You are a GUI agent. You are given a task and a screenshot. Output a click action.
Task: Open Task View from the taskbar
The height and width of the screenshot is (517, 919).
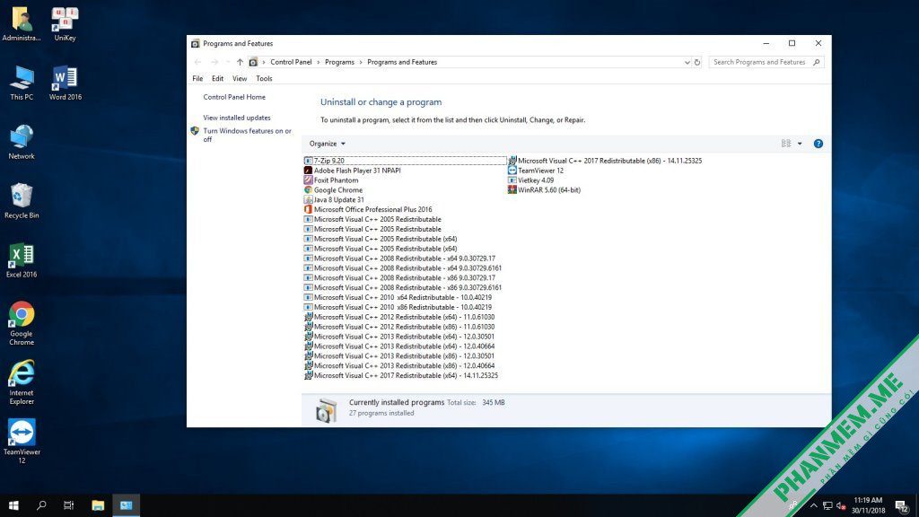[68, 505]
